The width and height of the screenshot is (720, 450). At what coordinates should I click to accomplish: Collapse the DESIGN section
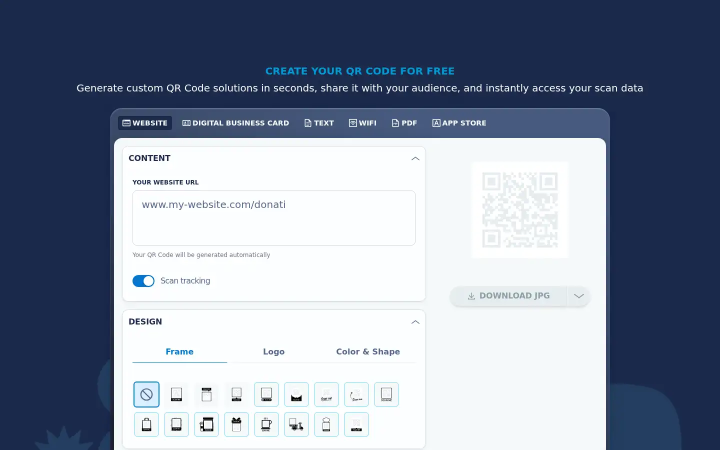pyautogui.click(x=415, y=322)
